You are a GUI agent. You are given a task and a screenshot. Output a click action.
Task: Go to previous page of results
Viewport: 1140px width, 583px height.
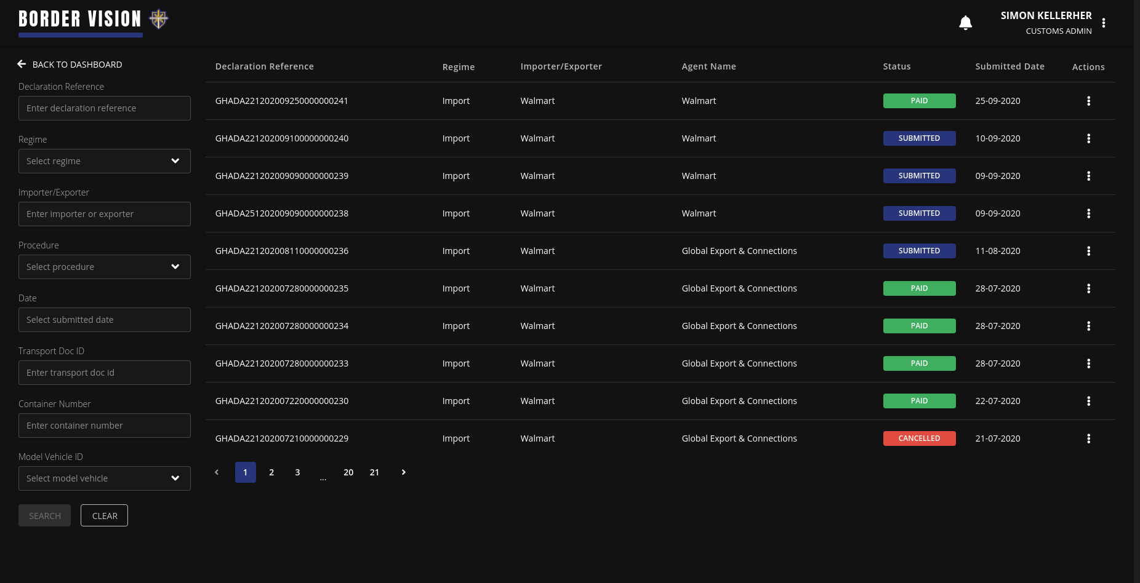217,472
